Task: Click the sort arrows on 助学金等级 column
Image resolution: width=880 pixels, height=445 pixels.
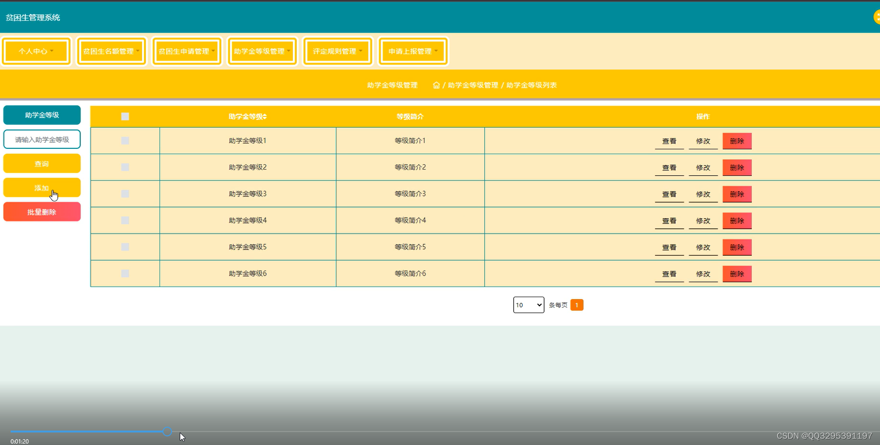Action: [265, 117]
